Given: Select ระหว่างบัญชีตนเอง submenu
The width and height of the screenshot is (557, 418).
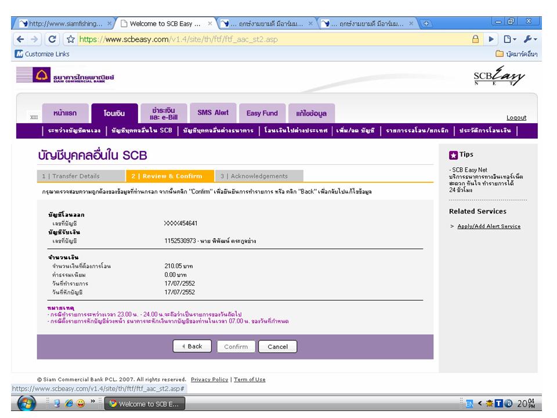Looking at the screenshot, I should pos(74,131).
